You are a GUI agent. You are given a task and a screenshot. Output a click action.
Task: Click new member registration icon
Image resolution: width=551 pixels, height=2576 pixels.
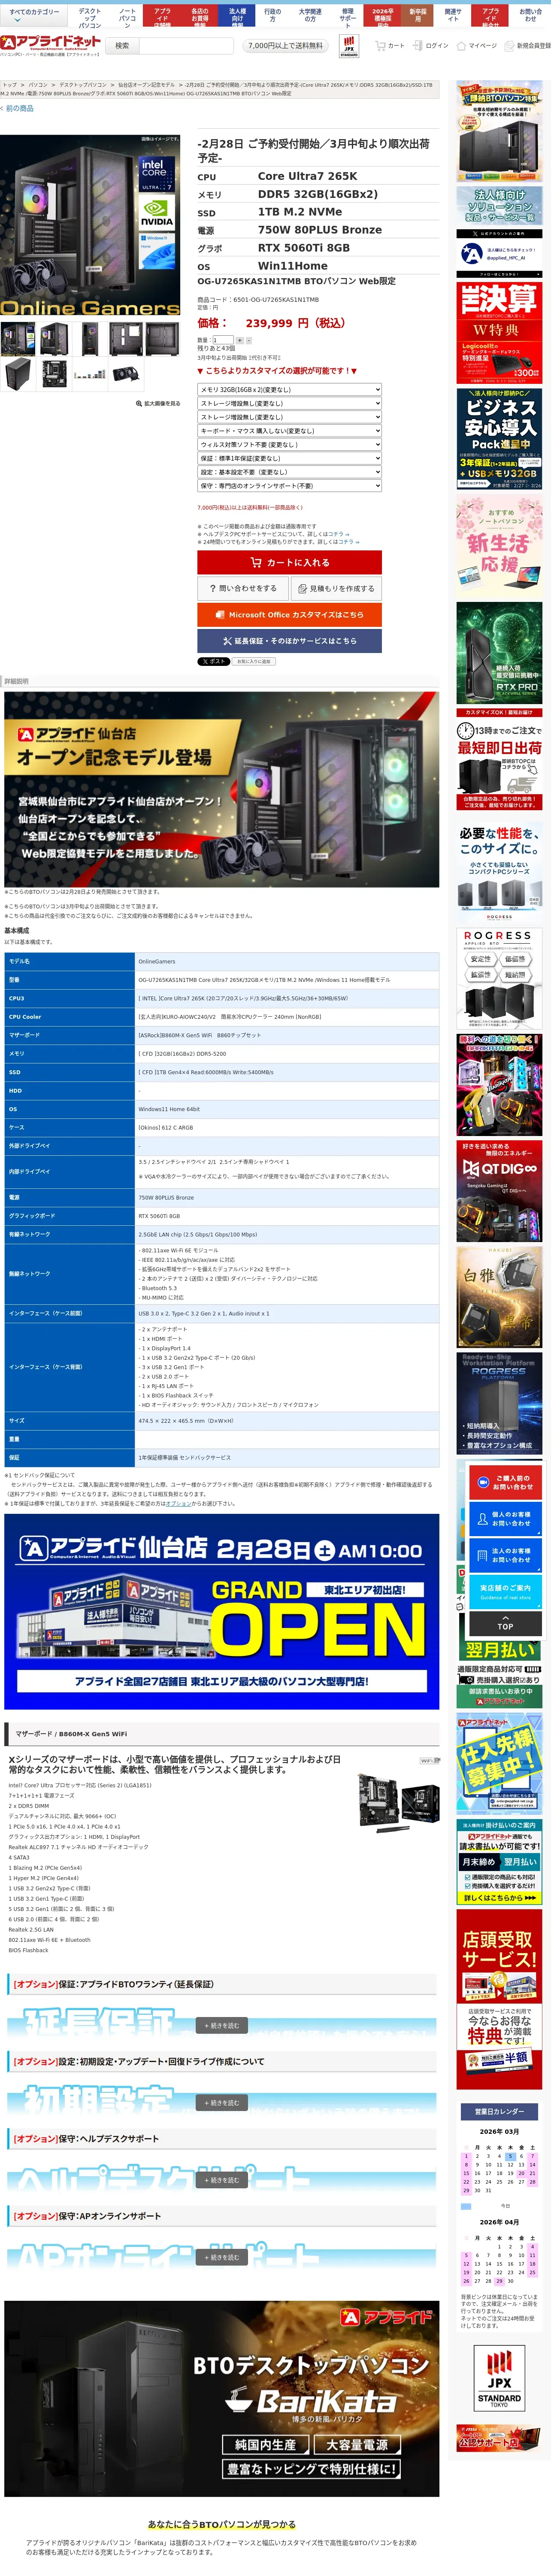pos(527,45)
